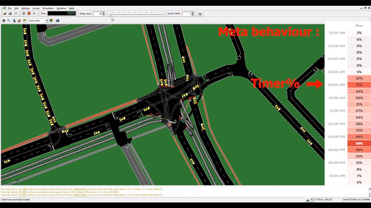Click the magnifier zoom style icon

click(9, 21)
